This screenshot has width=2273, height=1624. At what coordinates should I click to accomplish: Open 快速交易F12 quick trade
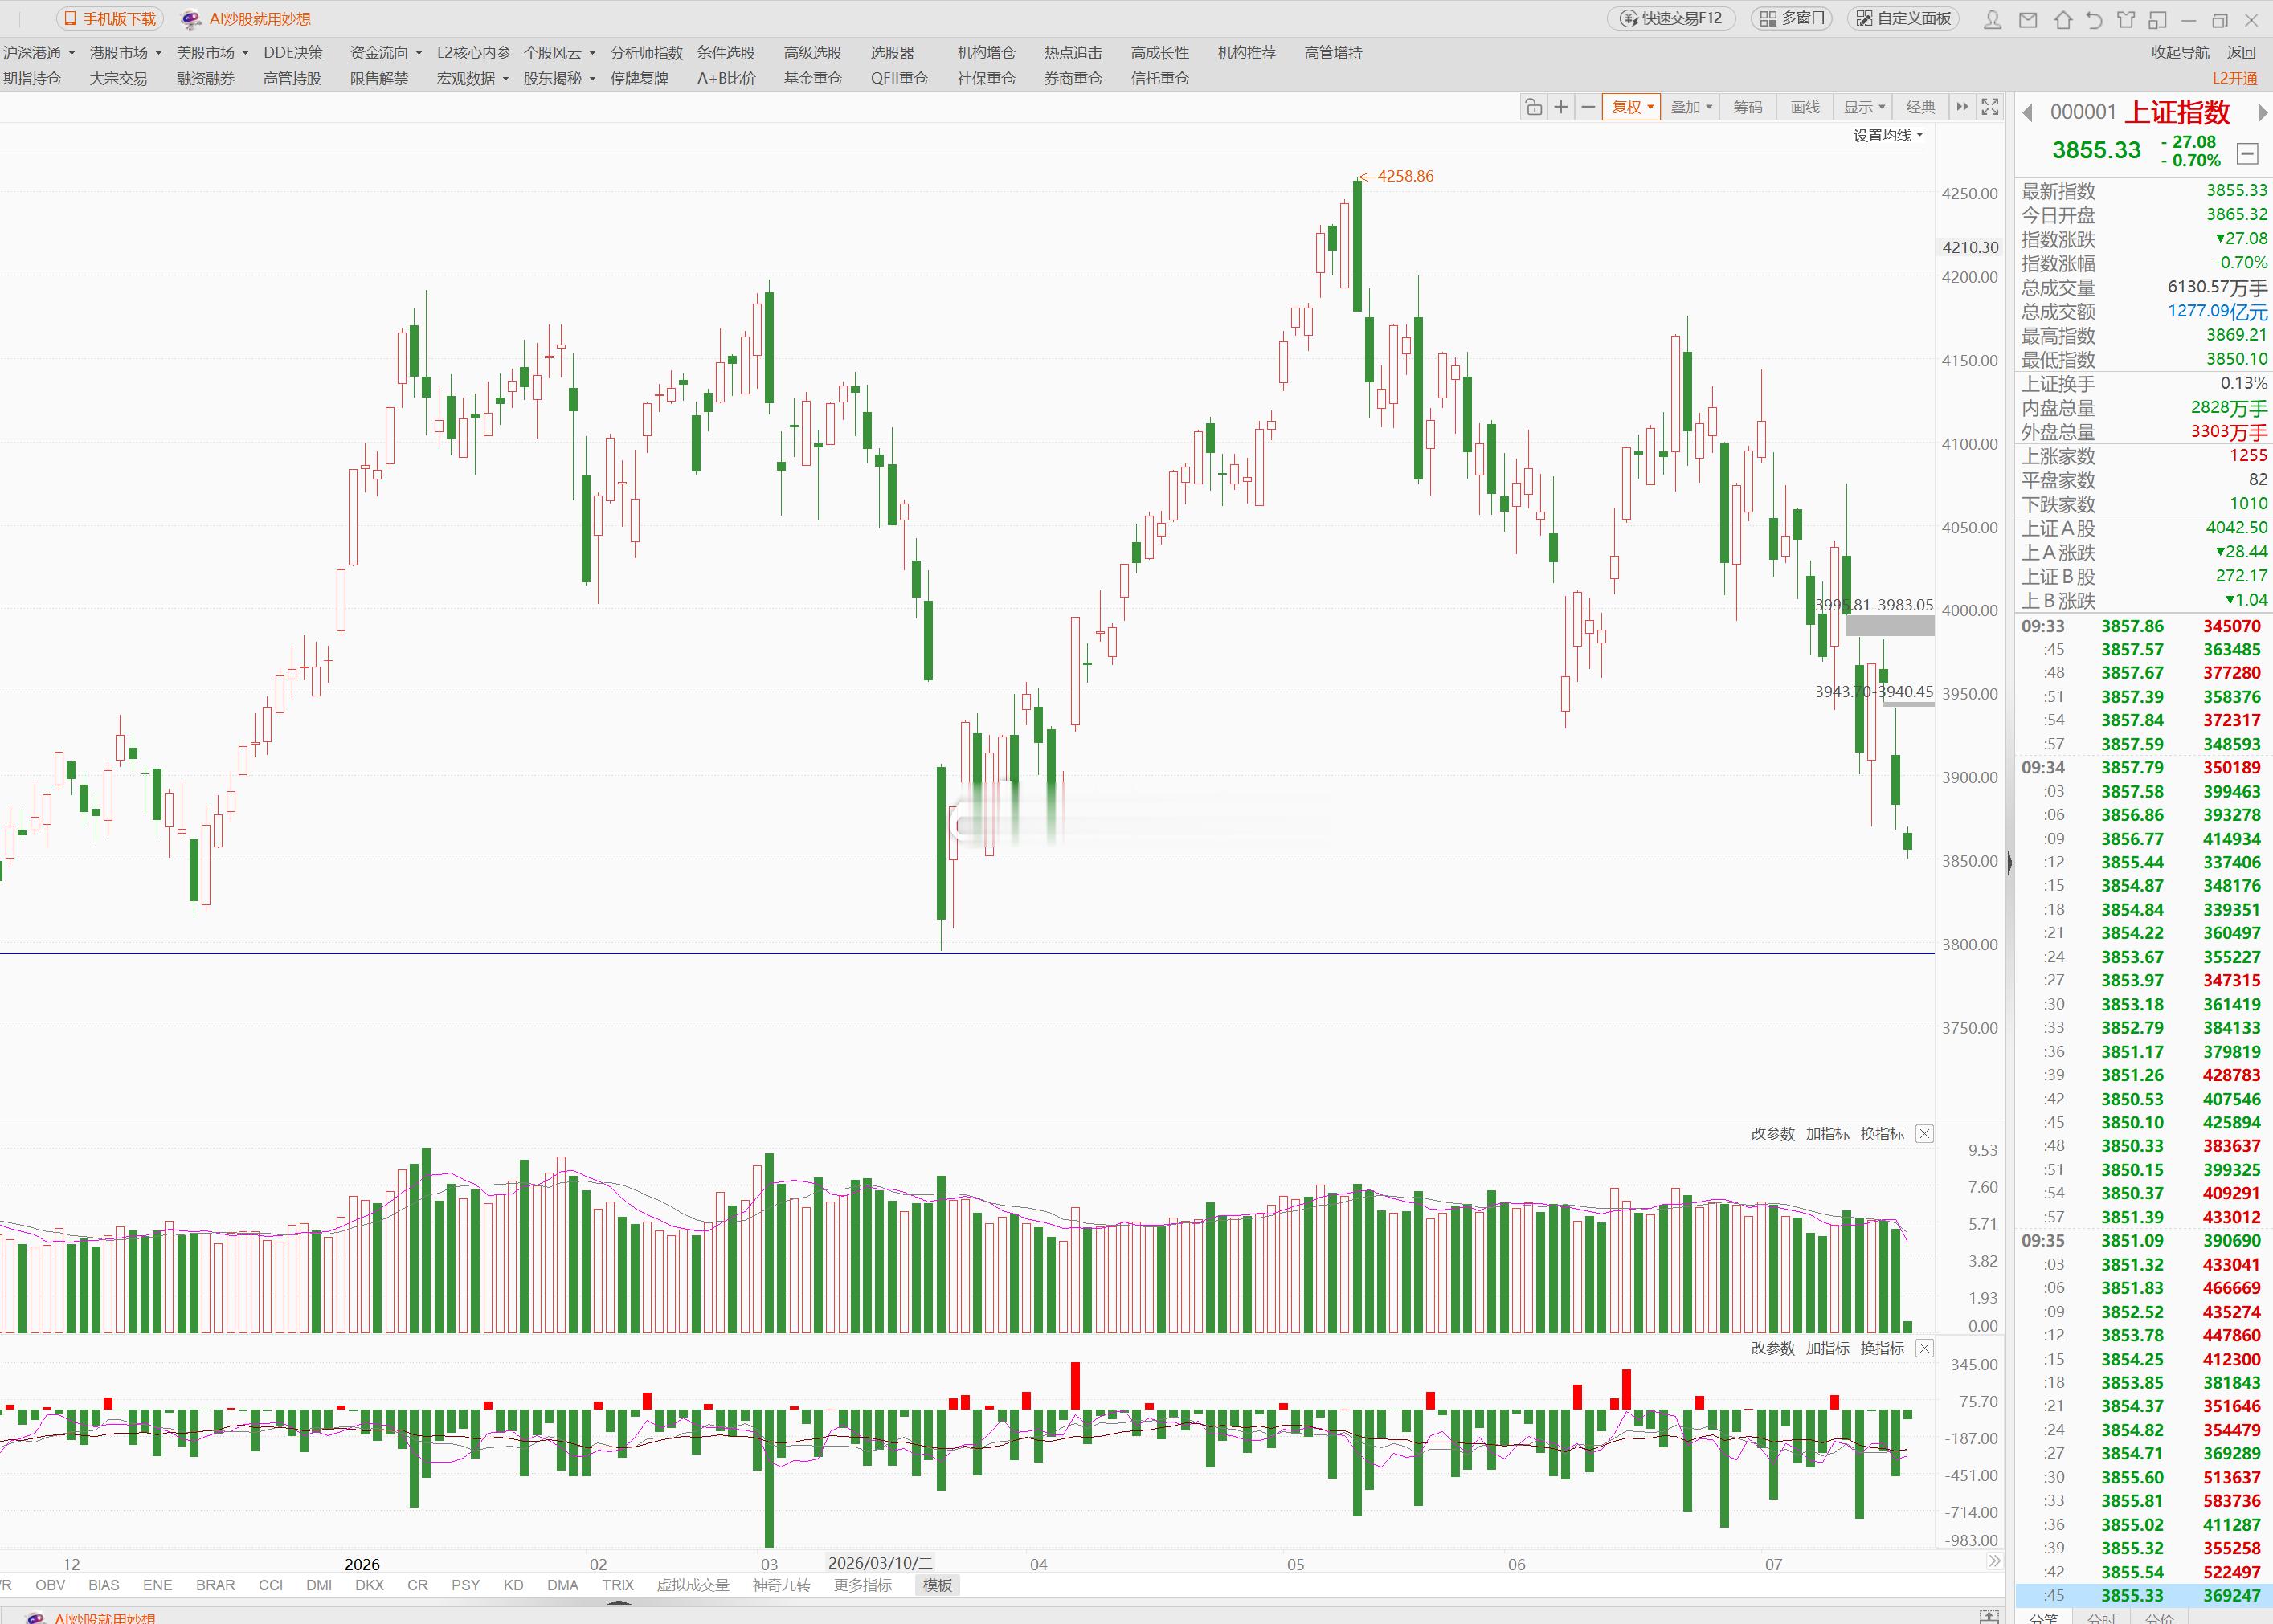coord(1670,19)
